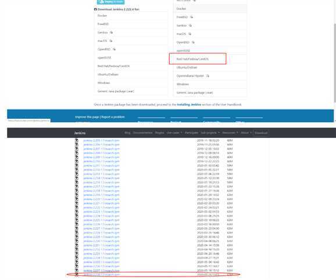Open the Installing Jenkins handbook link
This screenshot has height=280, width=336.
189,104
